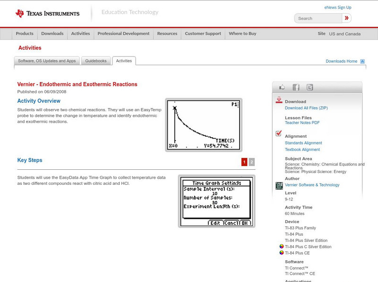Open Textbook Alignment link
This screenshot has width=378, height=282.
pos(302,149)
